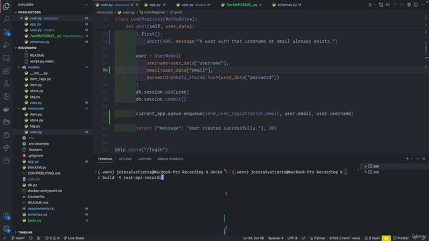
Task: Click the split editor right icon
Action: pyautogui.click(x=416, y=5)
